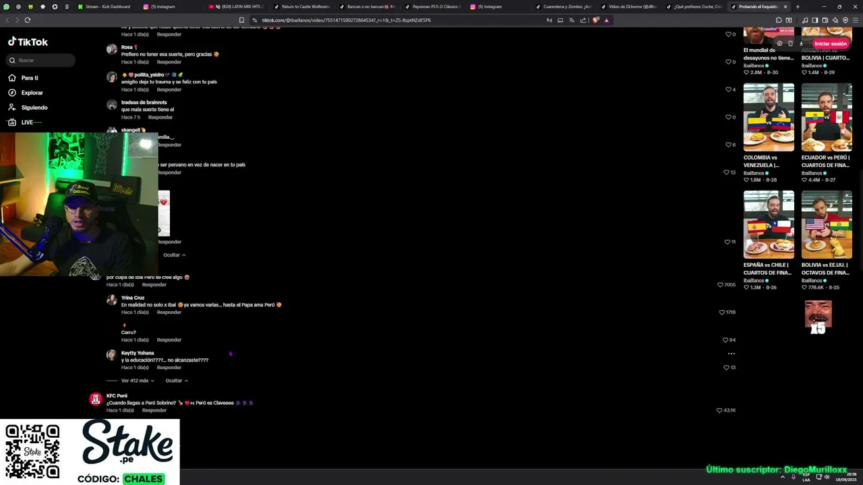The height and width of the screenshot is (485, 863).
Task: Click Responder under tradeas de brainrots
Action: [x=160, y=117]
